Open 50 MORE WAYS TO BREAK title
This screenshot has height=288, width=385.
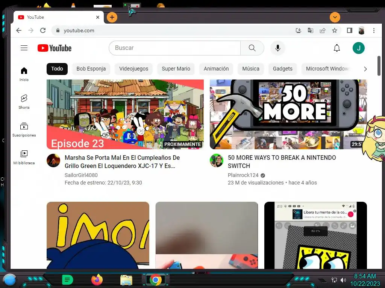coord(282,162)
